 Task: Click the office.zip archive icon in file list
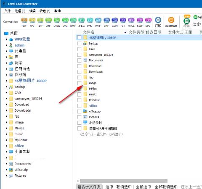[85, 111]
